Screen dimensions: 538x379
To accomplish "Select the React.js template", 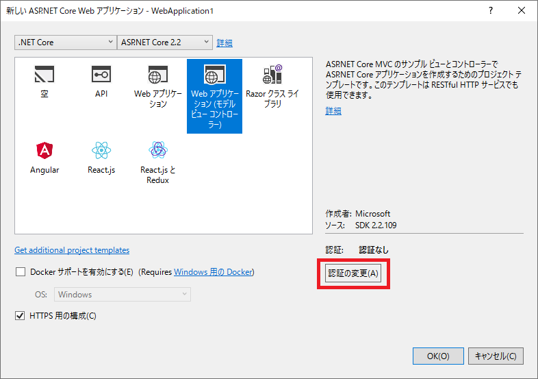I will [x=101, y=158].
